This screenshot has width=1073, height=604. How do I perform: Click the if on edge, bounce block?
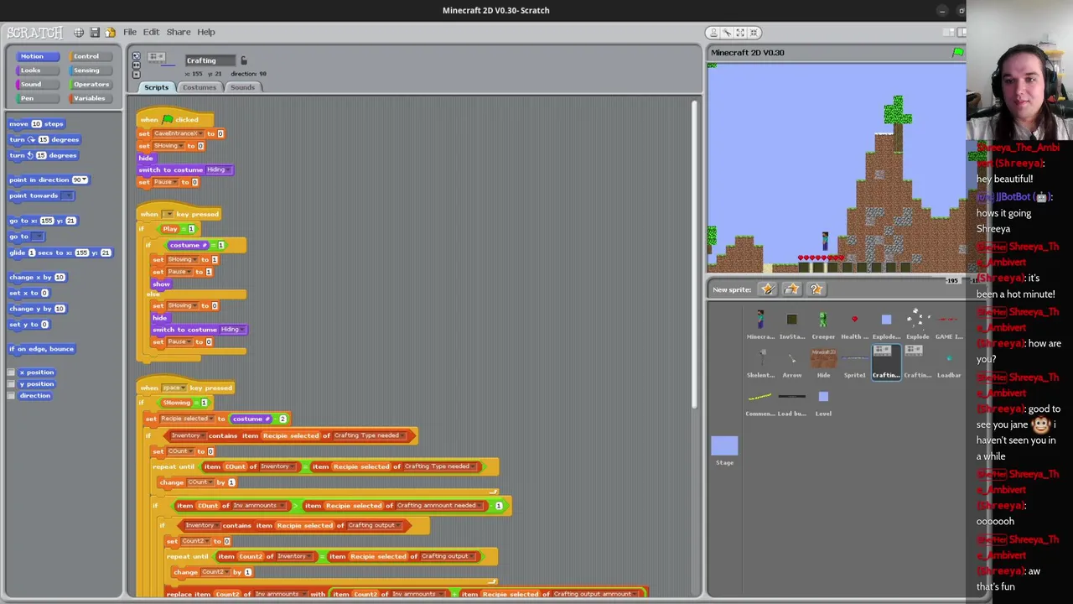(42, 349)
